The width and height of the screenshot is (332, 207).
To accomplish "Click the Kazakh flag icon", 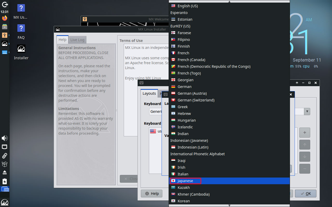I will [x=173, y=188].
